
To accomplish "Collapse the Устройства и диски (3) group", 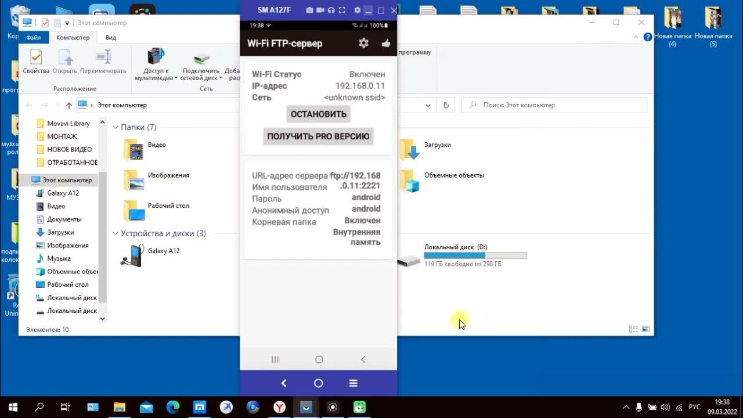I will (116, 233).
